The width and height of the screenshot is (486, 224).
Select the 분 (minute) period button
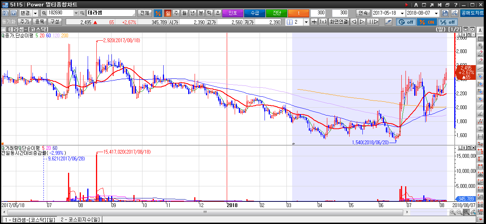click(201, 13)
